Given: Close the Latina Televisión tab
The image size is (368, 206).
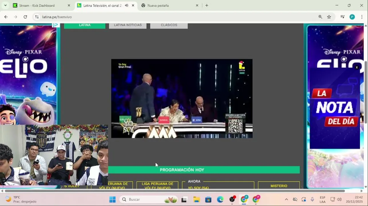Looking at the screenshot, I should coord(133,5).
